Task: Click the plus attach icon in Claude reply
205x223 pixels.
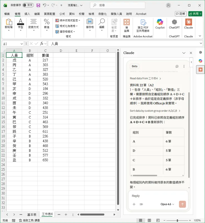Action: (134, 204)
